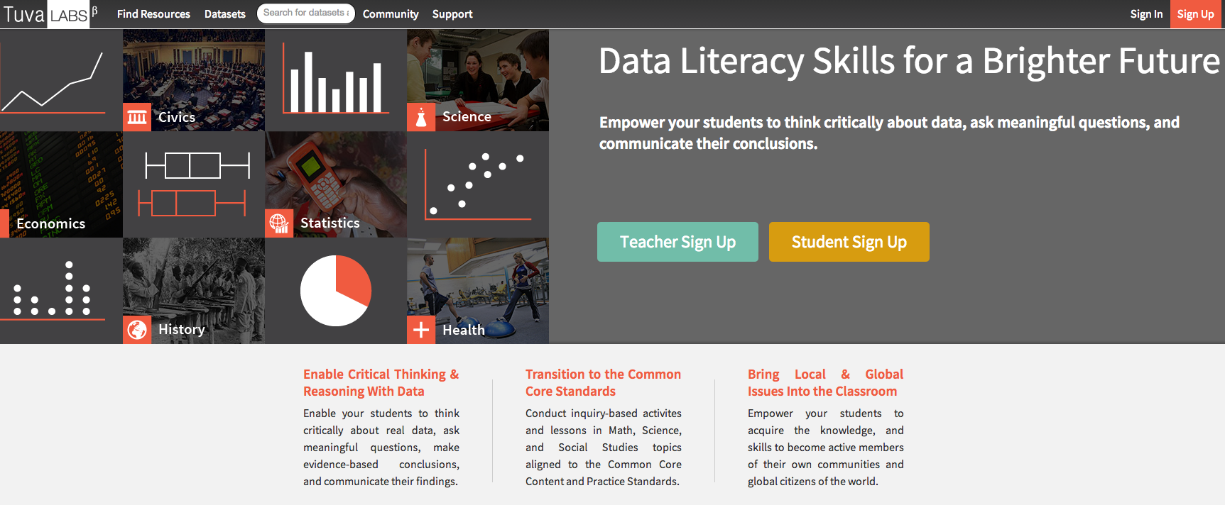Select the box plot tile

coord(194,184)
